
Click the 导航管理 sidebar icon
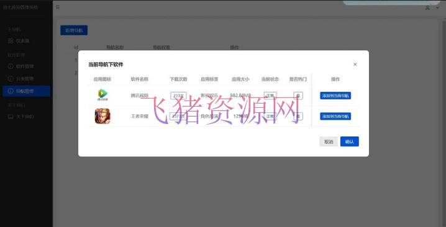pyautogui.click(x=11, y=91)
